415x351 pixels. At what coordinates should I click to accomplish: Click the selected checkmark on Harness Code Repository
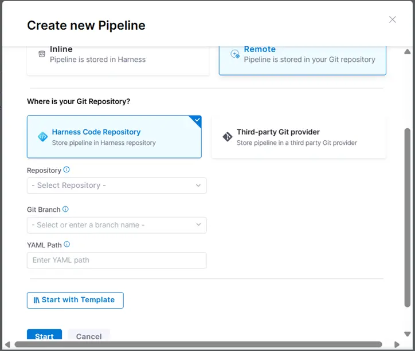[x=197, y=120]
